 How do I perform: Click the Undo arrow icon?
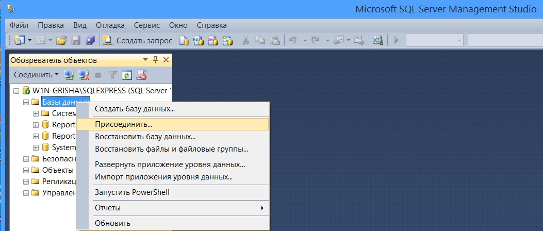pyautogui.click(x=292, y=41)
